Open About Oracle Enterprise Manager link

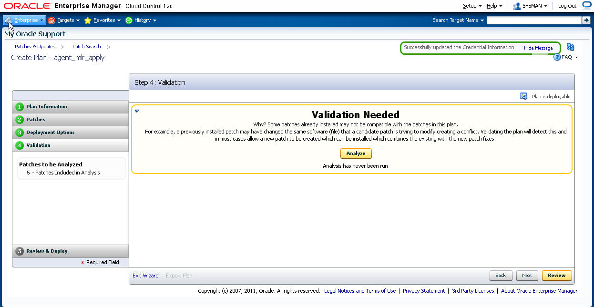(x=539, y=291)
